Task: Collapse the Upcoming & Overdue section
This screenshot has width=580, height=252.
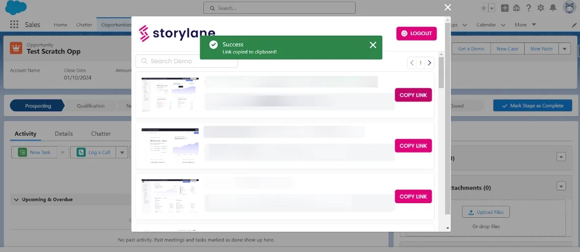Action: (x=16, y=200)
